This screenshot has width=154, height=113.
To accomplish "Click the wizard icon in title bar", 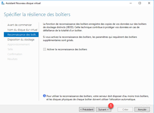I will pos(3,3).
